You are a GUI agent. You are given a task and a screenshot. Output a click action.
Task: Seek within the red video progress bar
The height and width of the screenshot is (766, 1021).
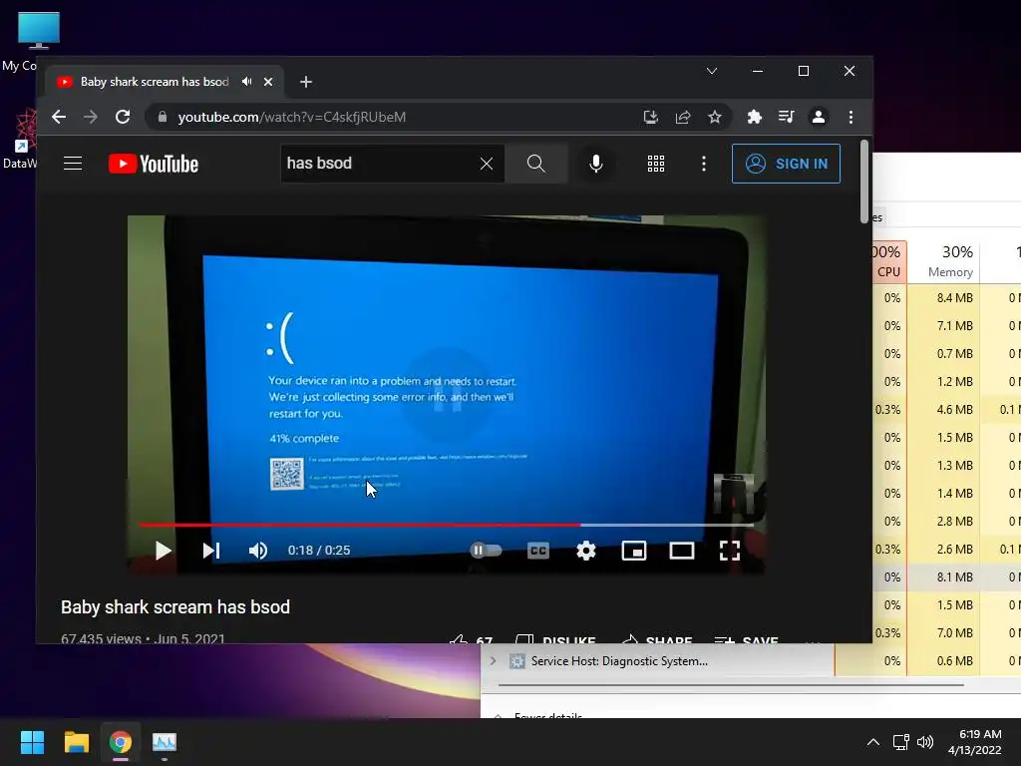coord(447,525)
